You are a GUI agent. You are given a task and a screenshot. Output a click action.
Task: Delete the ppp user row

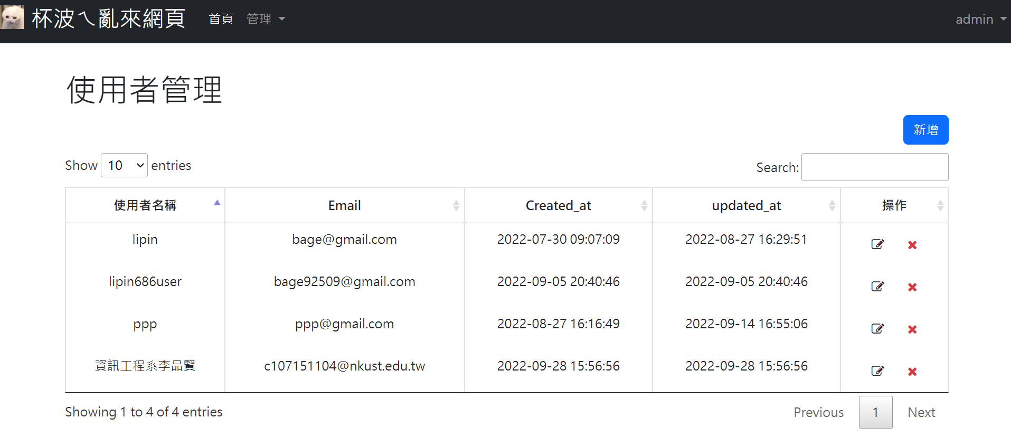[912, 329]
